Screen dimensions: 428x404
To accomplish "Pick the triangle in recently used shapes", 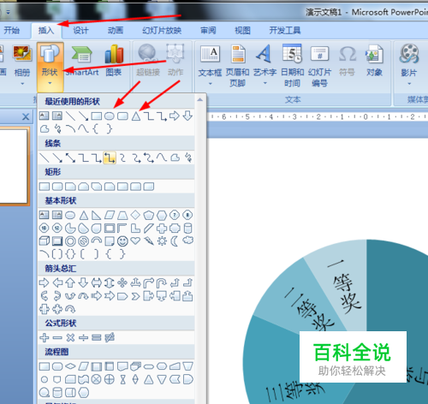I will (136, 116).
